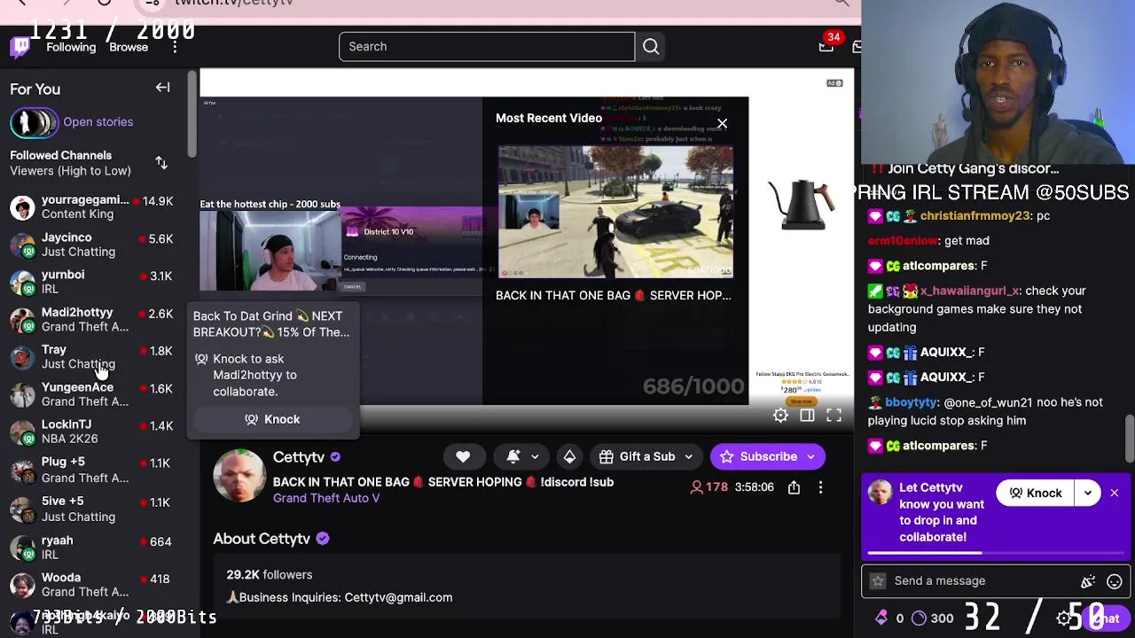Open channel points balance 300
The width and height of the screenshot is (1135, 638).
pos(932,619)
